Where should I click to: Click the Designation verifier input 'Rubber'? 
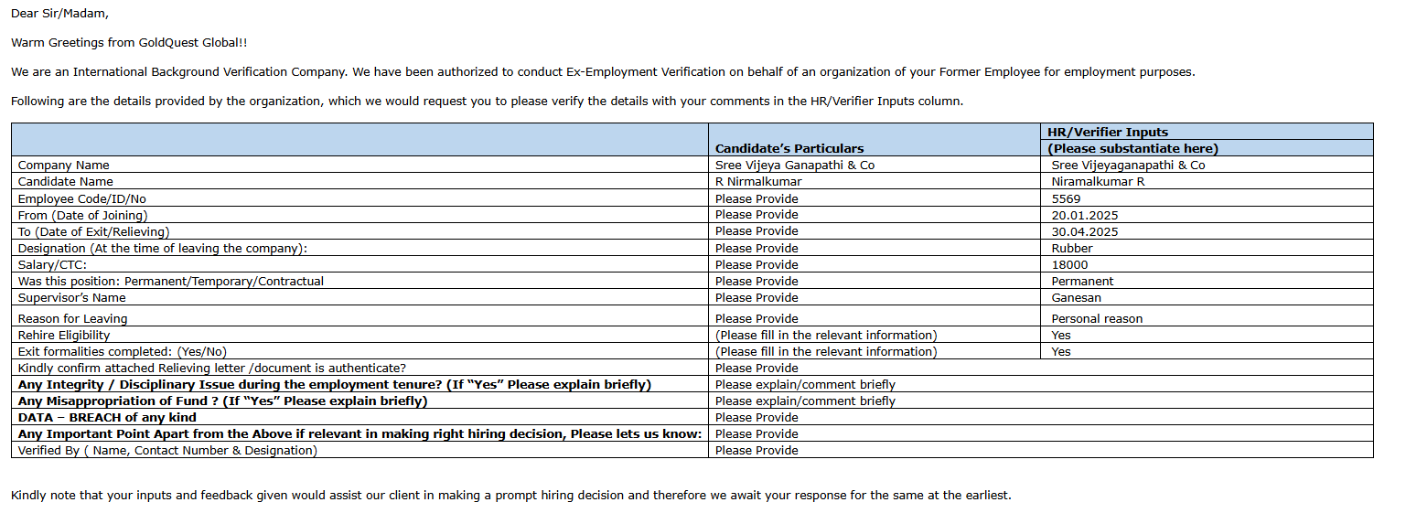1071,248
